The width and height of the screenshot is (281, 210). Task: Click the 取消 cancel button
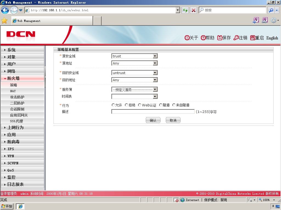pyautogui.click(x=173, y=120)
